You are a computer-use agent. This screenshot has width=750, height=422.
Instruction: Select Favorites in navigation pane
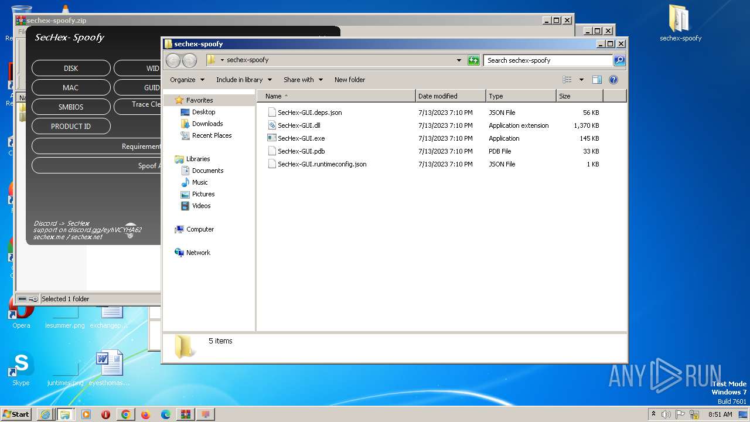pos(199,100)
